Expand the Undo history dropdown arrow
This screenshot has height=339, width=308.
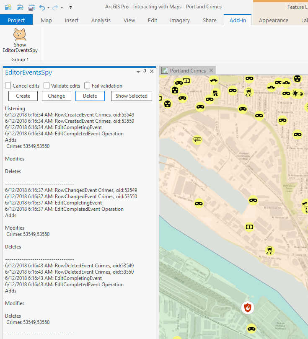tap(49, 8)
